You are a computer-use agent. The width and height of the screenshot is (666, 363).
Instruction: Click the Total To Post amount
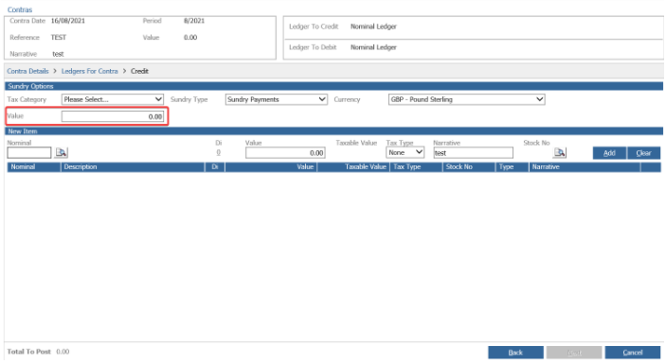[63, 352]
